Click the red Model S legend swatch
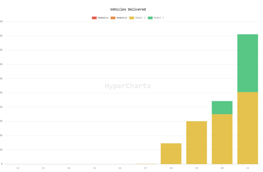The image size is (263, 172). click(x=94, y=18)
